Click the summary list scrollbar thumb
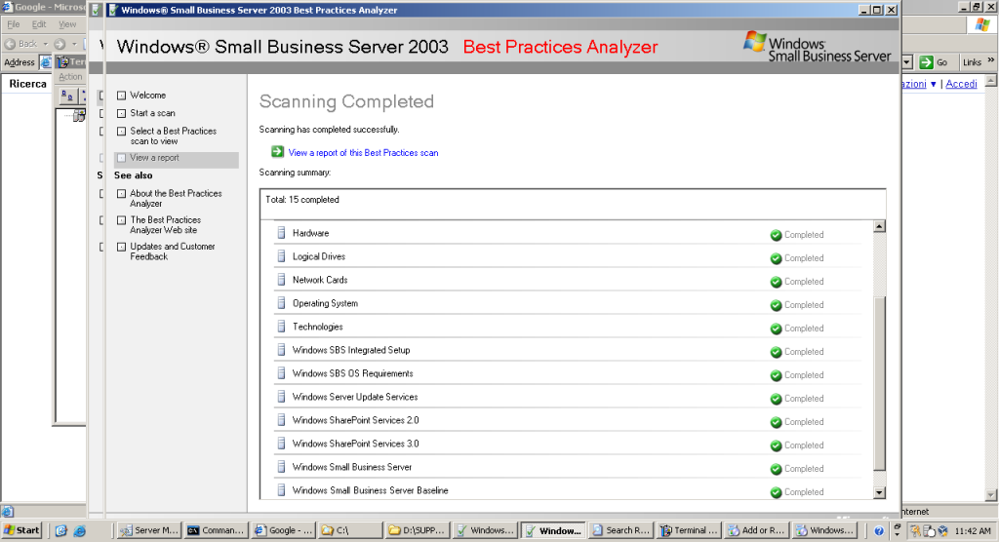This screenshot has width=999, height=542. (879, 383)
